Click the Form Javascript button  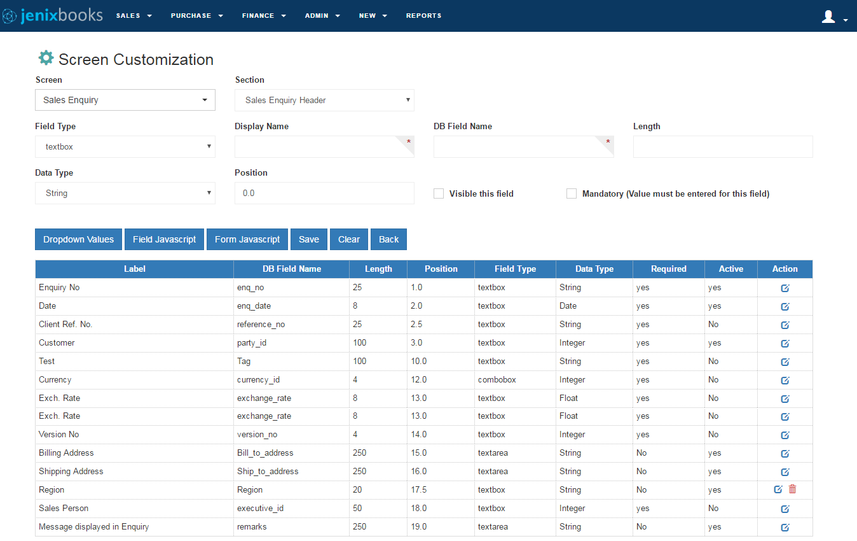click(247, 239)
